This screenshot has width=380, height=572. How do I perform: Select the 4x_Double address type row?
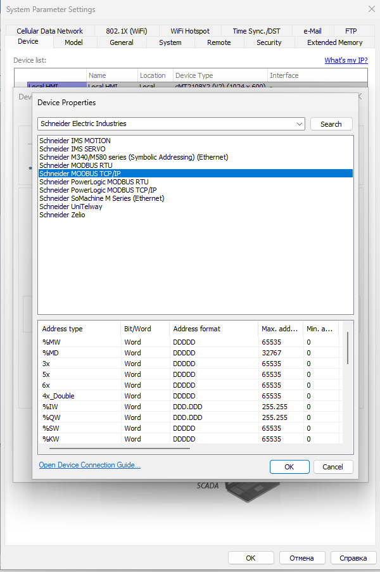tap(190, 396)
